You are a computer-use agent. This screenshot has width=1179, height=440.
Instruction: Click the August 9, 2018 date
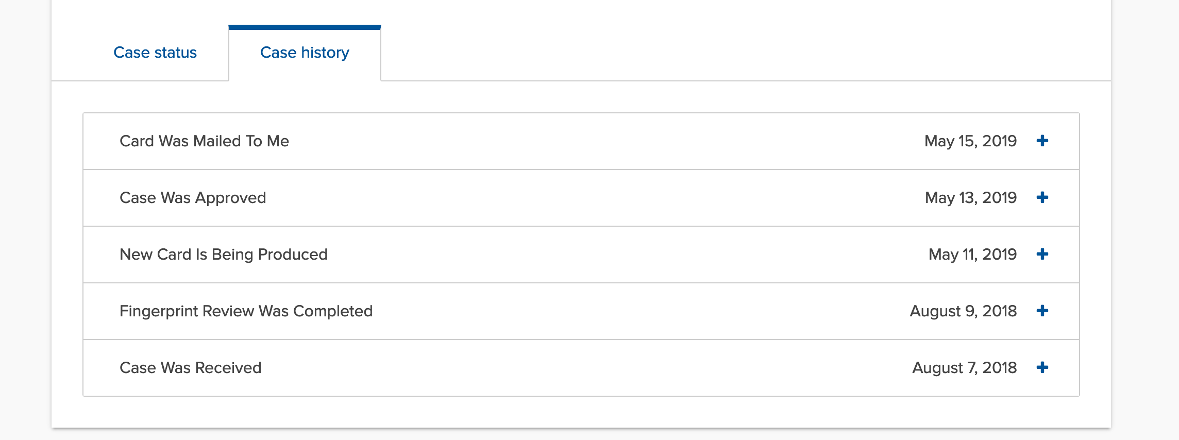[963, 311]
